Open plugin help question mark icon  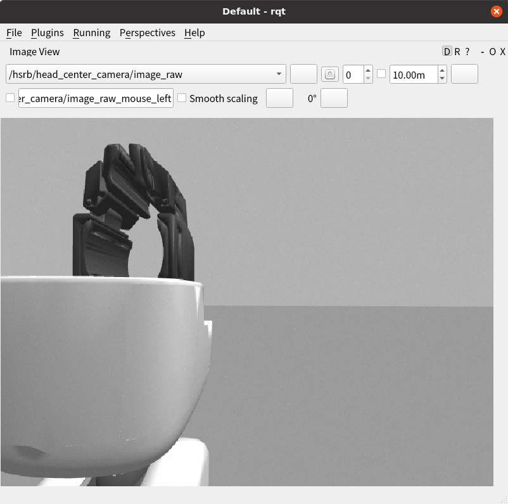coord(467,52)
